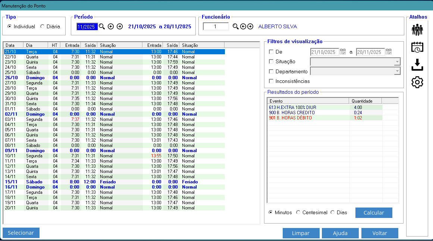Click the download icon in Atalhos
Viewport: 433px width, 241px height.
pyautogui.click(x=417, y=65)
